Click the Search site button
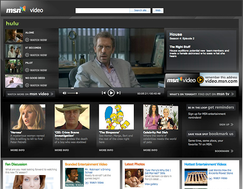The width and height of the screenshot is (243, 189). tap(140, 11)
